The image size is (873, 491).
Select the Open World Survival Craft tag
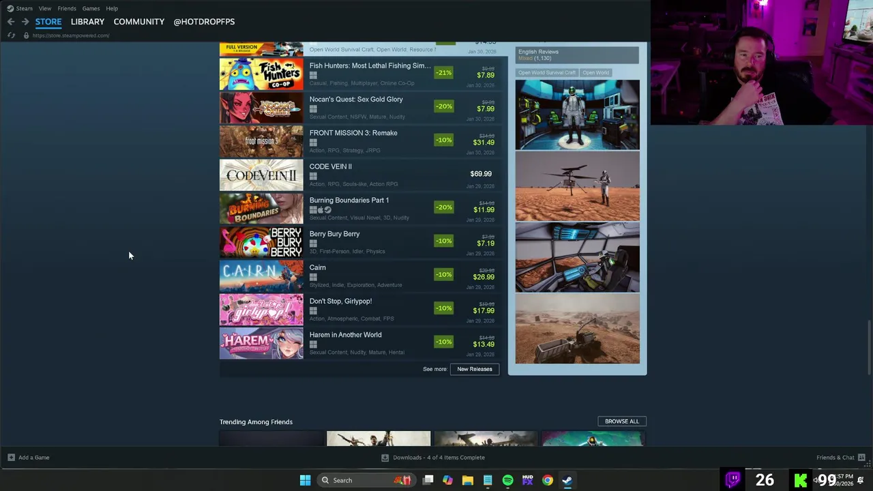[546, 73]
